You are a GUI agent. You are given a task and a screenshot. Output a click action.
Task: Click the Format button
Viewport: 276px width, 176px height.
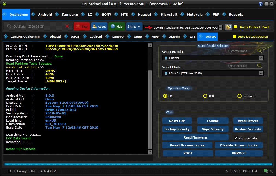pyautogui.click(x=213, y=121)
